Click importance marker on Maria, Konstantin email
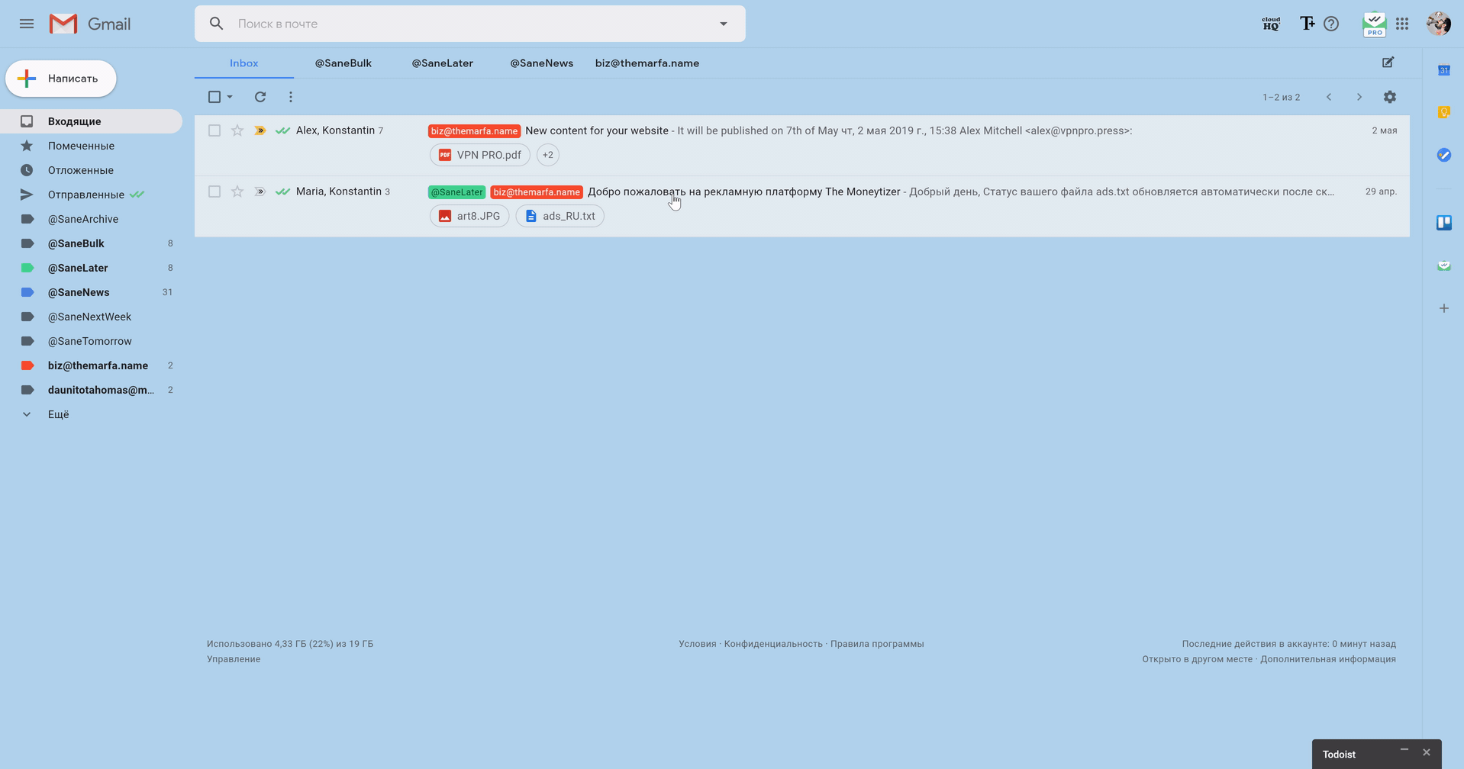 pos(260,191)
